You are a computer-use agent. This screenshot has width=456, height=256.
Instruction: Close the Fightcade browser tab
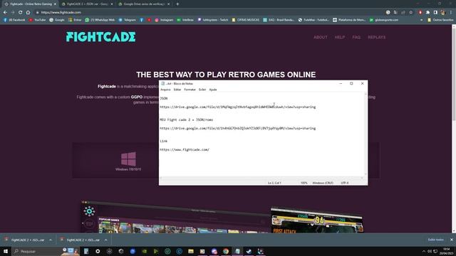click(55, 4)
